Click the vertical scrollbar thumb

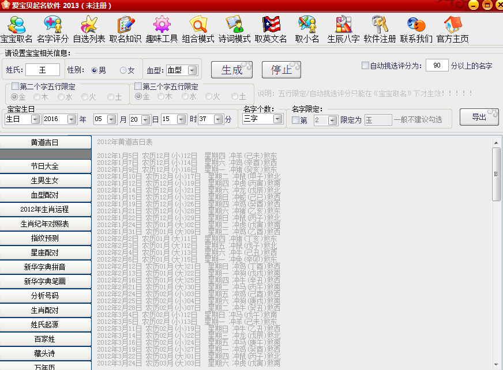(x=496, y=174)
